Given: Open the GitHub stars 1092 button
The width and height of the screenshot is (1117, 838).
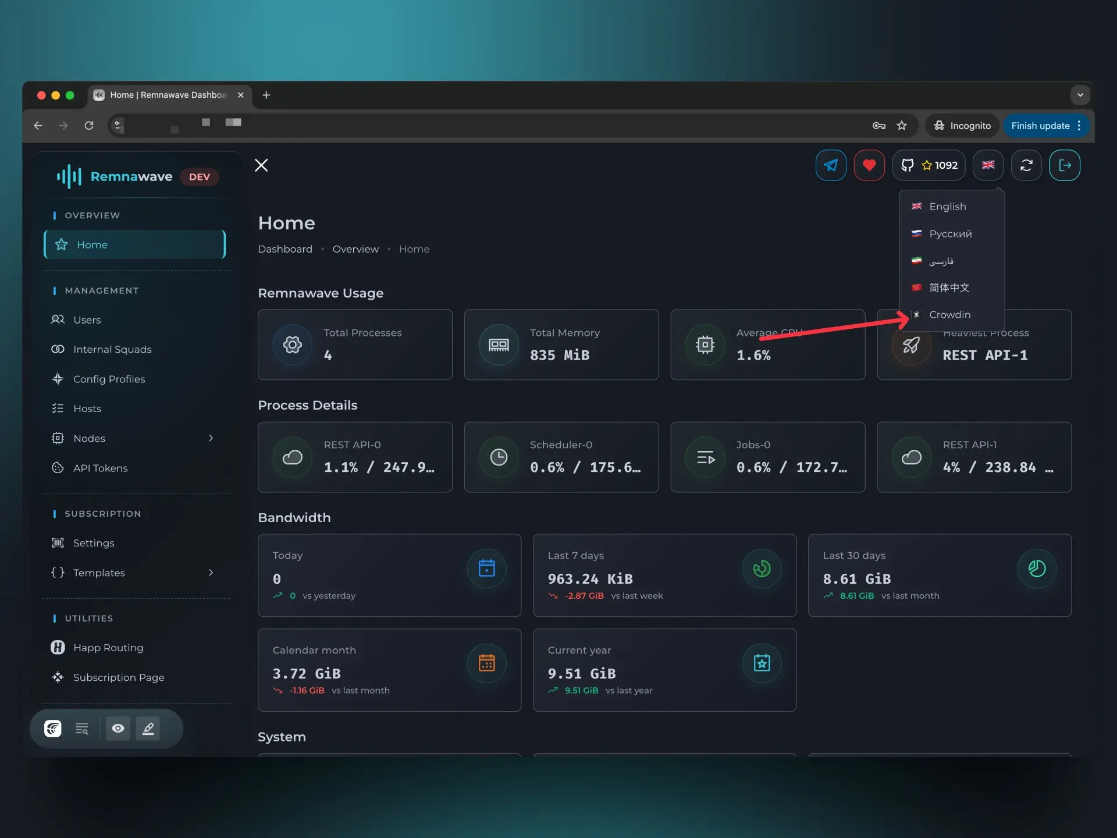Looking at the screenshot, I should point(929,165).
